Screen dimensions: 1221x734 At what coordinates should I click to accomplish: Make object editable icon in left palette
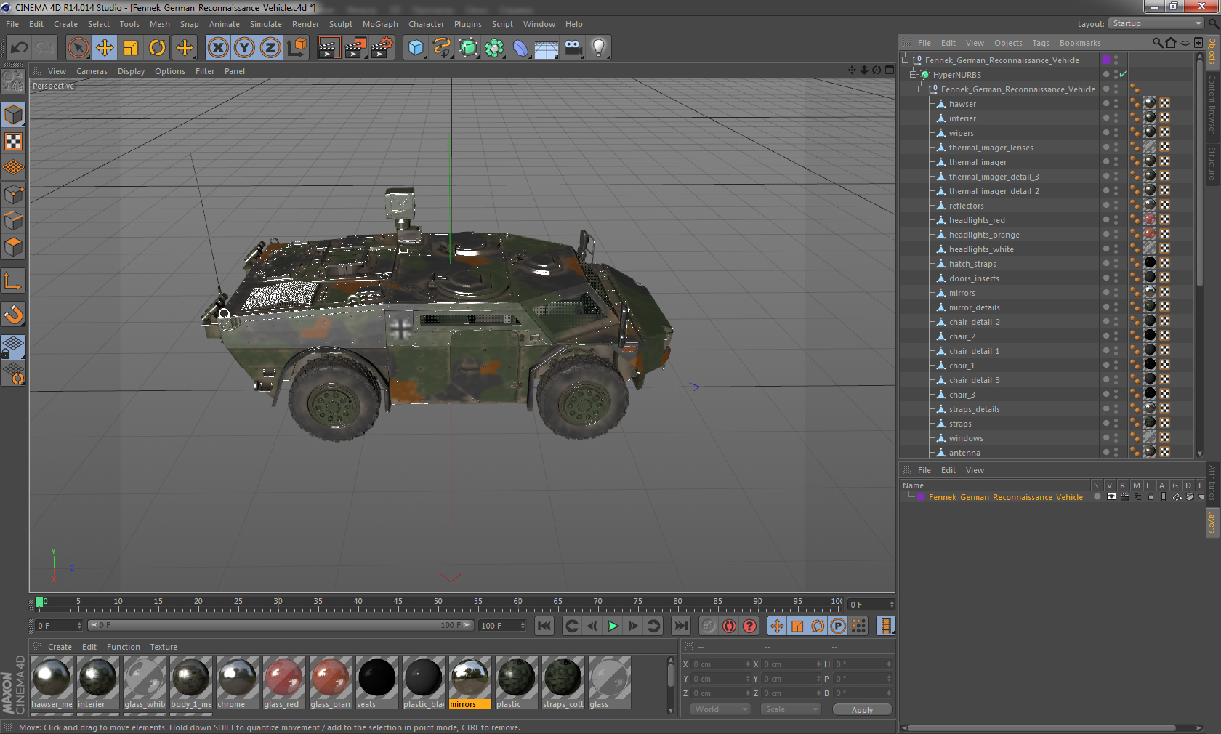coord(13,81)
